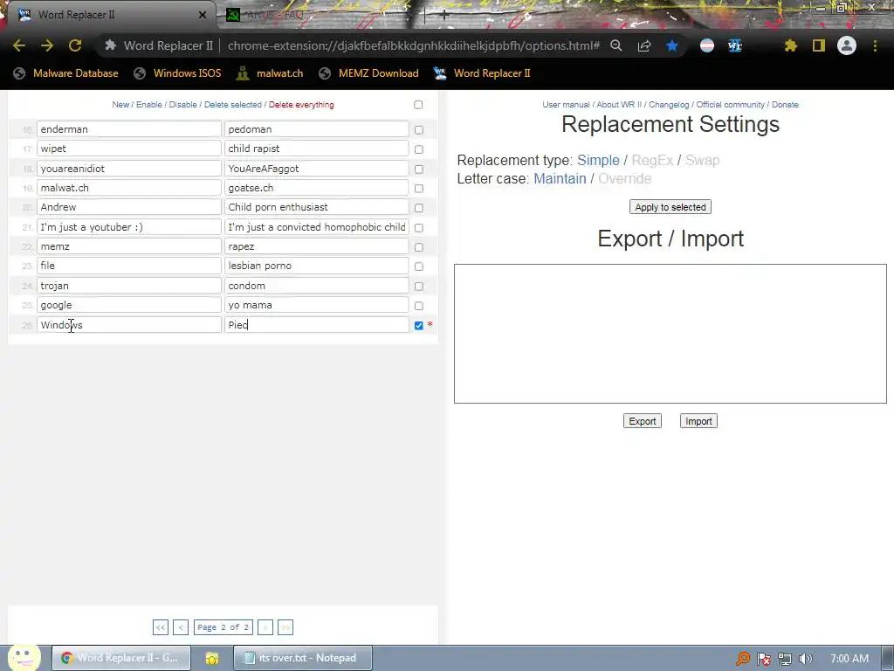Set letter case to Override
Viewport: 894px width, 671px height.
pos(625,178)
